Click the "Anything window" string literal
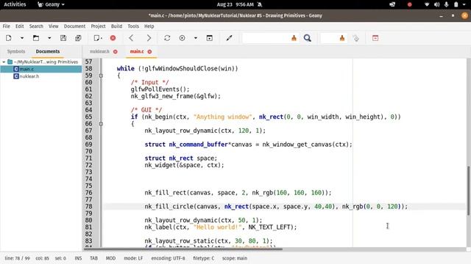Screen dimensions: 471x264 pyautogui.click(x=222, y=117)
